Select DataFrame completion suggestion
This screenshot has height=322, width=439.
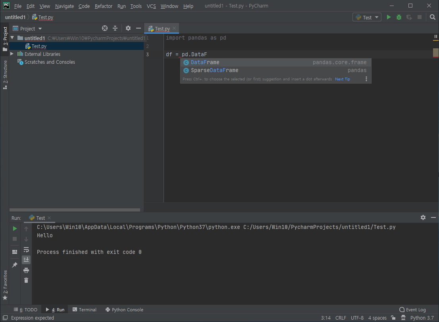pos(276,62)
